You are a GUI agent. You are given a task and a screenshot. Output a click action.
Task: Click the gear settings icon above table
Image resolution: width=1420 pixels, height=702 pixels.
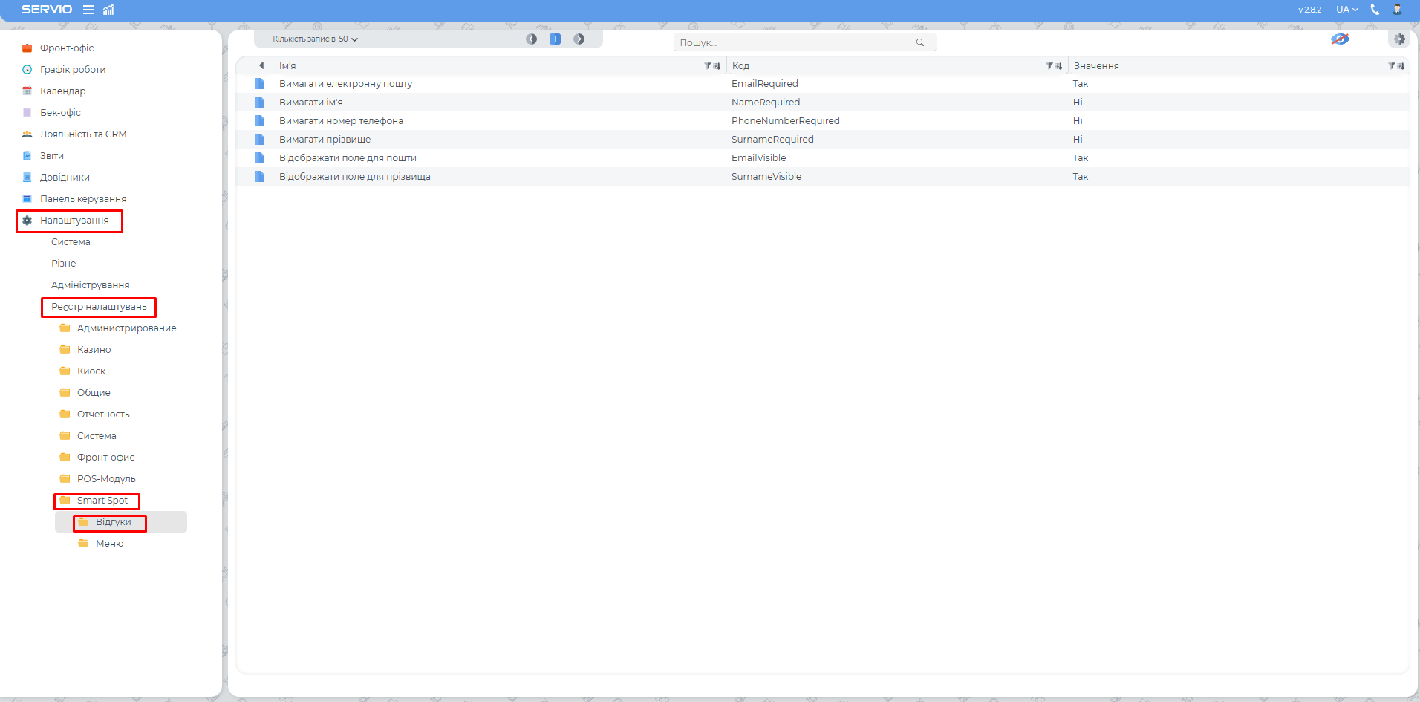click(x=1399, y=39)
